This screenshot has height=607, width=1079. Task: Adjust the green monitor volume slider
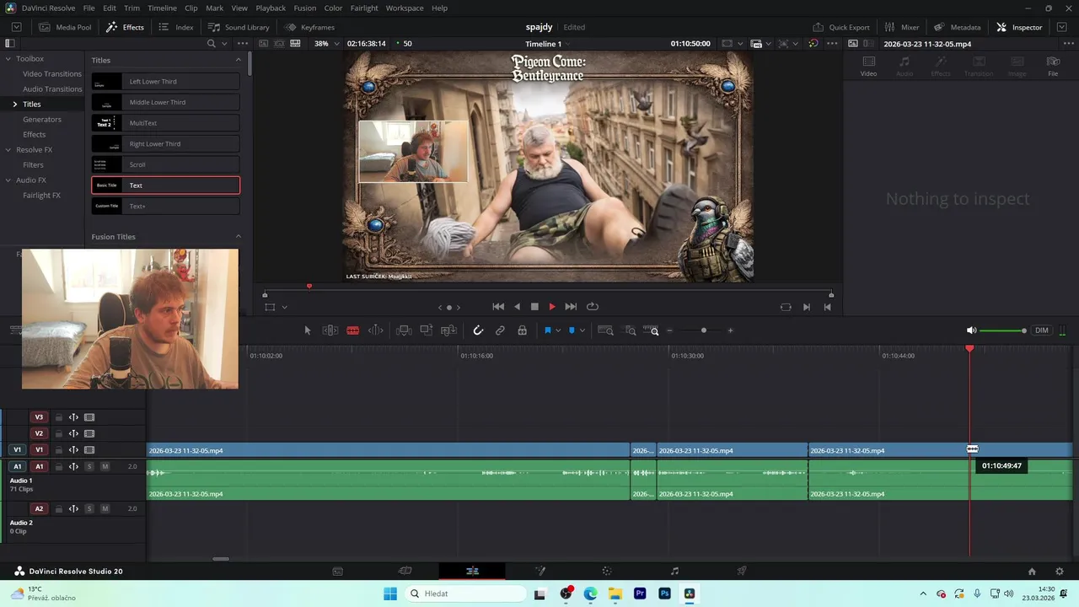(x=1003, y=330)
